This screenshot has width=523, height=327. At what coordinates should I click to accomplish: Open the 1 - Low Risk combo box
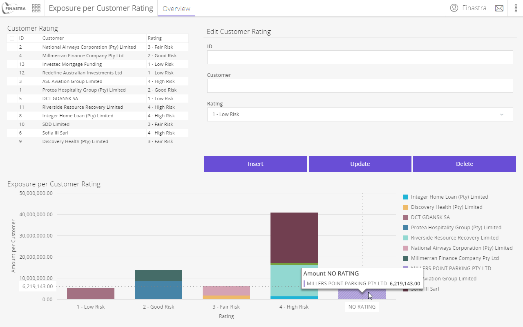point(360,114)
